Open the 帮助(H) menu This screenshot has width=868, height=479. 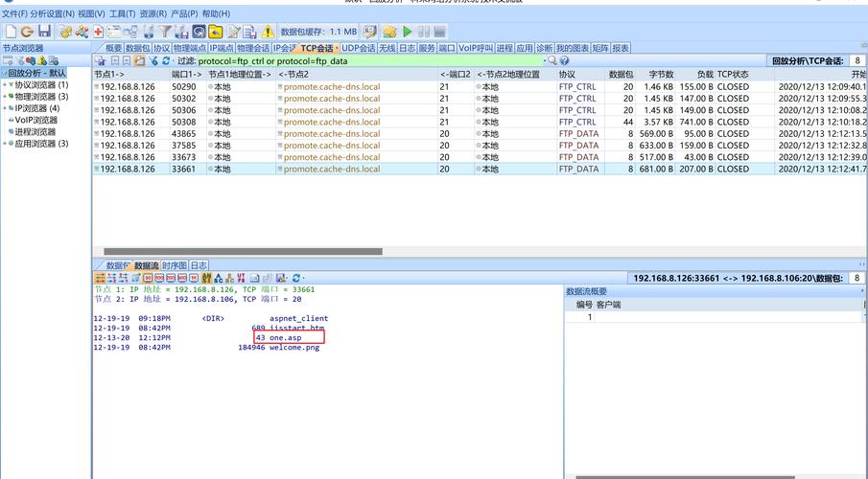(216, 13)
